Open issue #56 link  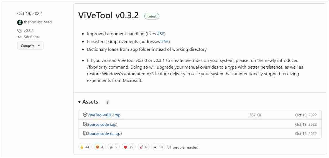click(165, 42)
